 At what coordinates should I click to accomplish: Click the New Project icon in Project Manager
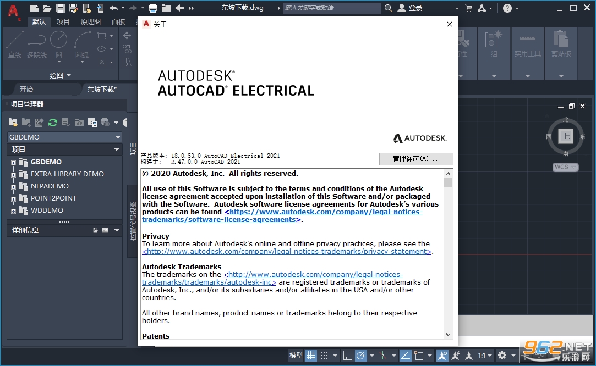[x=26, y=122]
